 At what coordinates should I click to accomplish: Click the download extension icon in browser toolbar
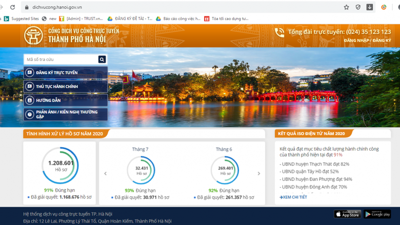[x=370, y=7]
